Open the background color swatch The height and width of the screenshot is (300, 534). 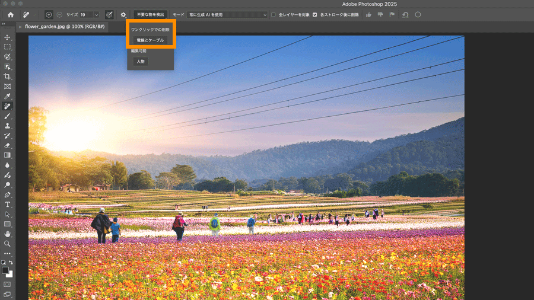point(10,275)
